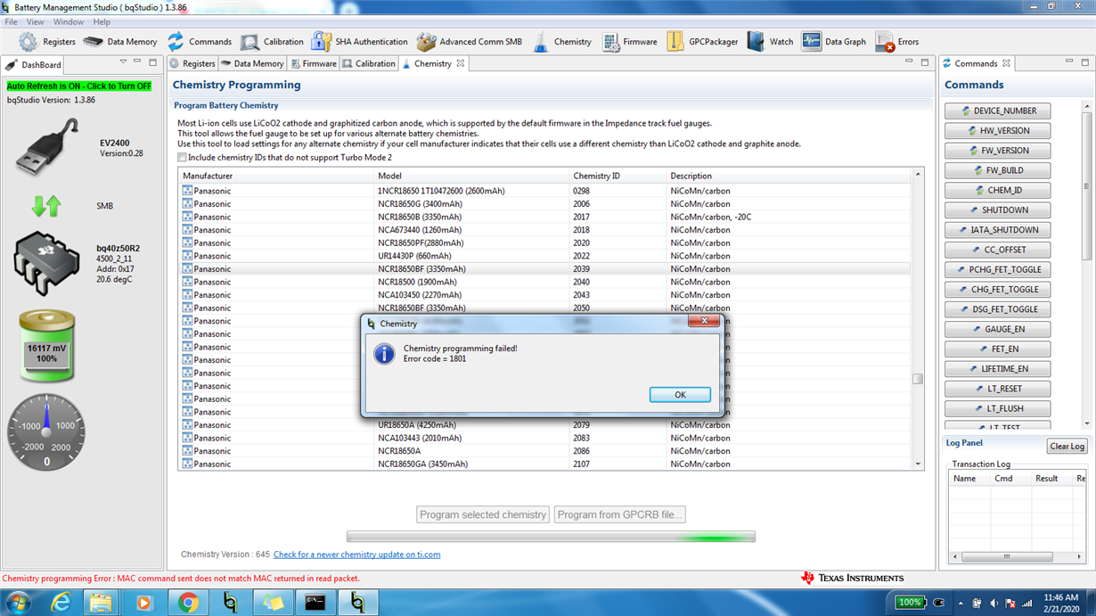Image resolution: width=1096 pixels, height=616 pixels.
Task: Send the CHEM_ID command
Action: [x=997, y=191]
